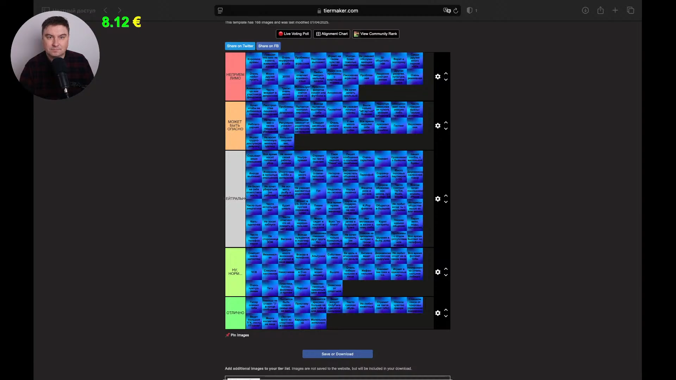This screenshot has width=676, height=380.
Task: Open the Alignment Chart view
Action: point(332,34)
